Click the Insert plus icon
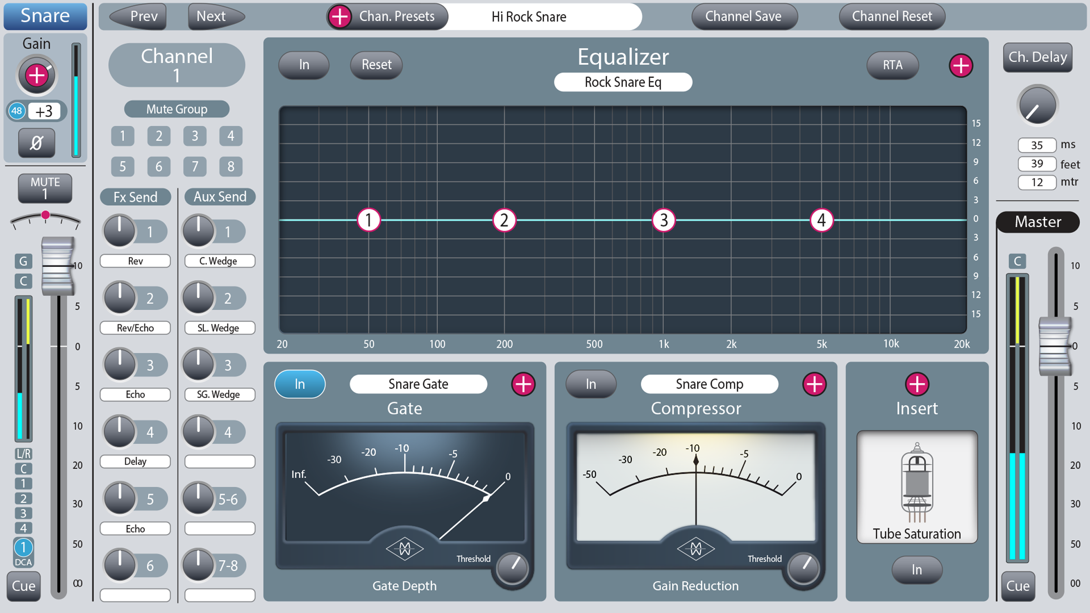Image resolution: width=1090 pixels, height=613 pixels. click(x=917, y=384)
